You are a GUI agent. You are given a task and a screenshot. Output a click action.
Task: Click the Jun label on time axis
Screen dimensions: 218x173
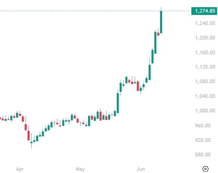point(141,169)
